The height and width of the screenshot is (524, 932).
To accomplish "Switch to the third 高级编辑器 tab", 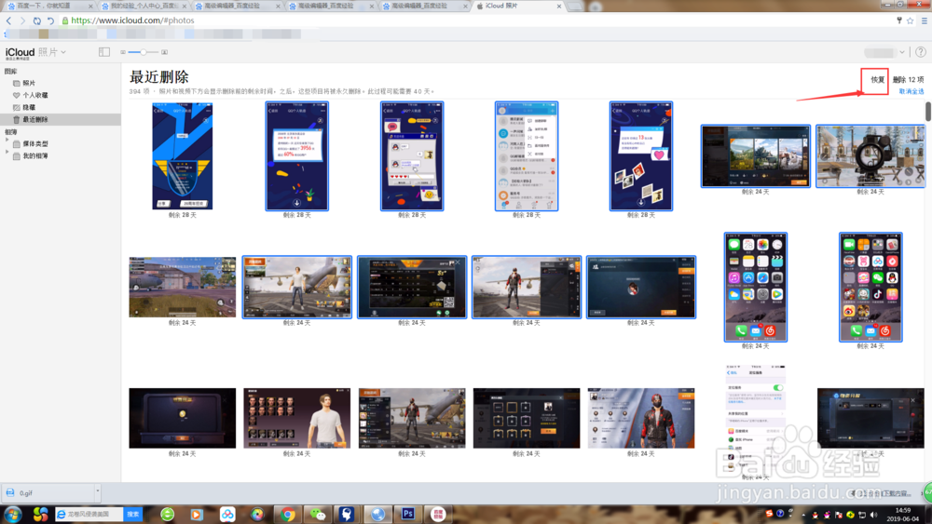I will 237,6.
